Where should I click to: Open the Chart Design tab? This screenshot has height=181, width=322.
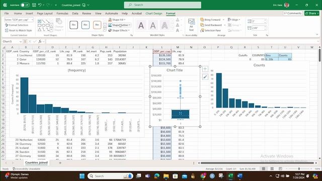[154, 14]
